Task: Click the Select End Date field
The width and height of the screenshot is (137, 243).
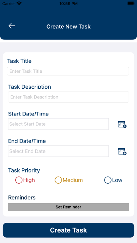Action: point(58,151)
